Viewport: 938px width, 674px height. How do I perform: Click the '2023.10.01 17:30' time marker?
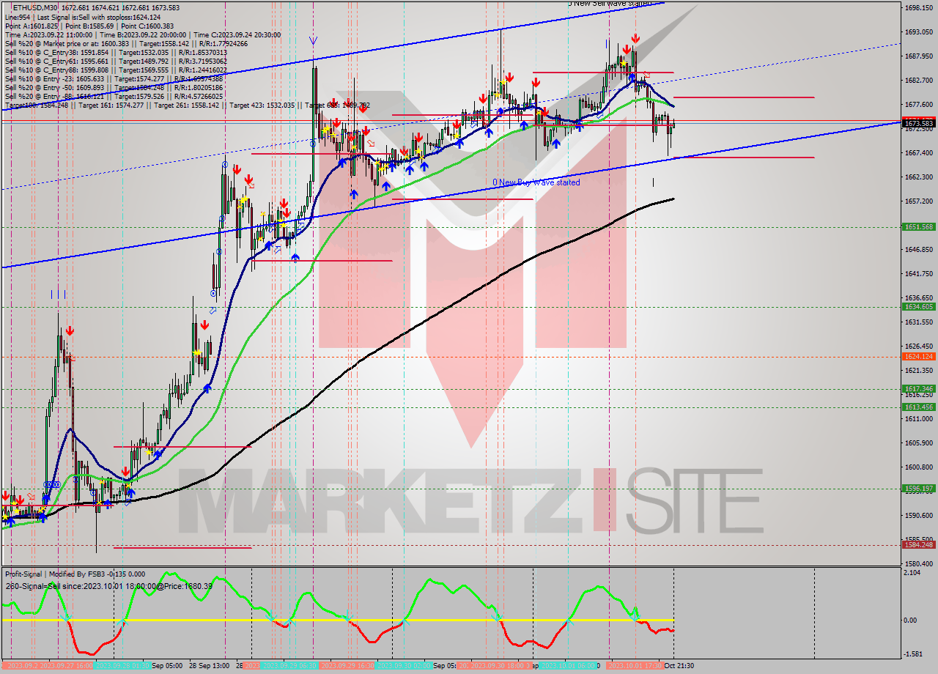pos(635,666)
